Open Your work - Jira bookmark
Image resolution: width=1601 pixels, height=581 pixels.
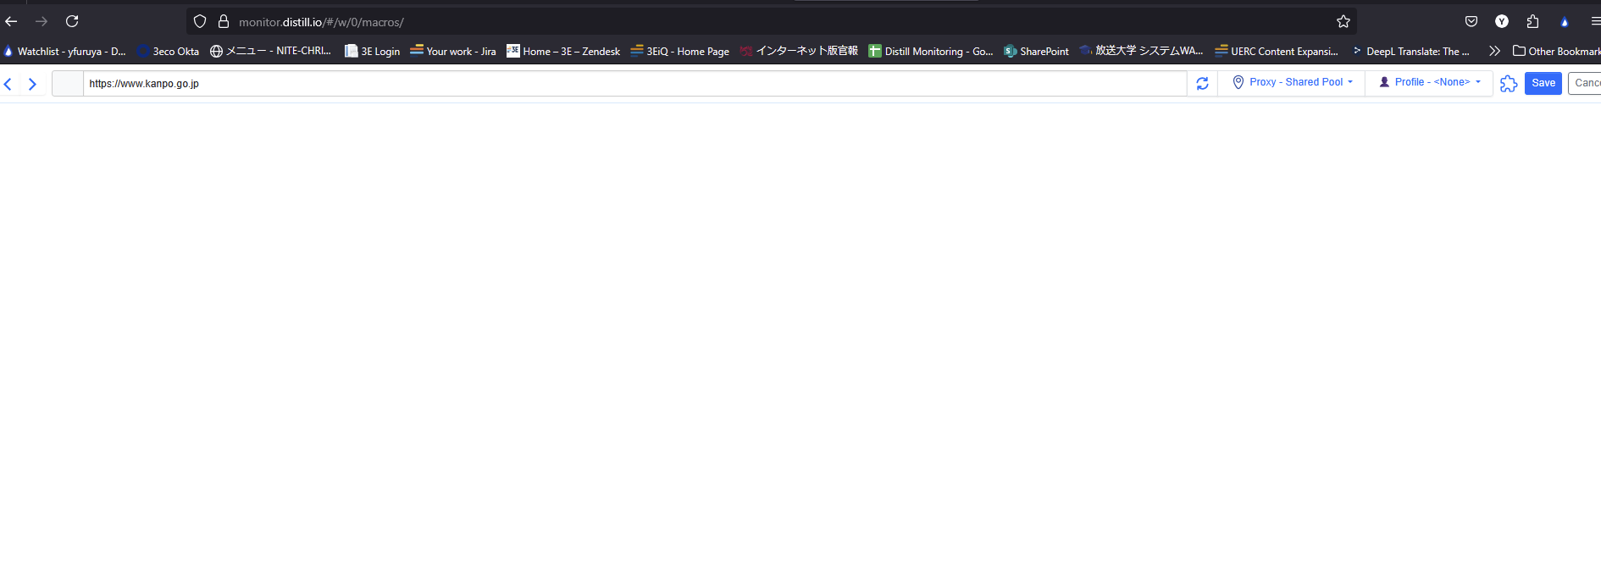[453, 51]
